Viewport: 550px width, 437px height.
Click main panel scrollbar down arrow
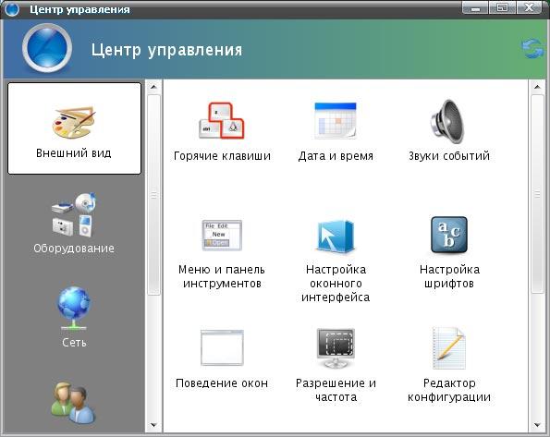[537, 425]
